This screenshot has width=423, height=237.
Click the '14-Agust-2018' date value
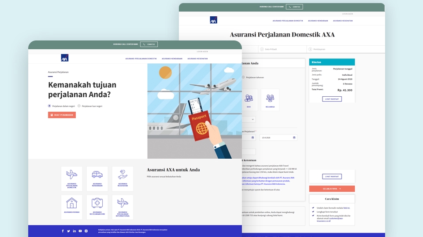pyautogui.click(x=345, y=79)
